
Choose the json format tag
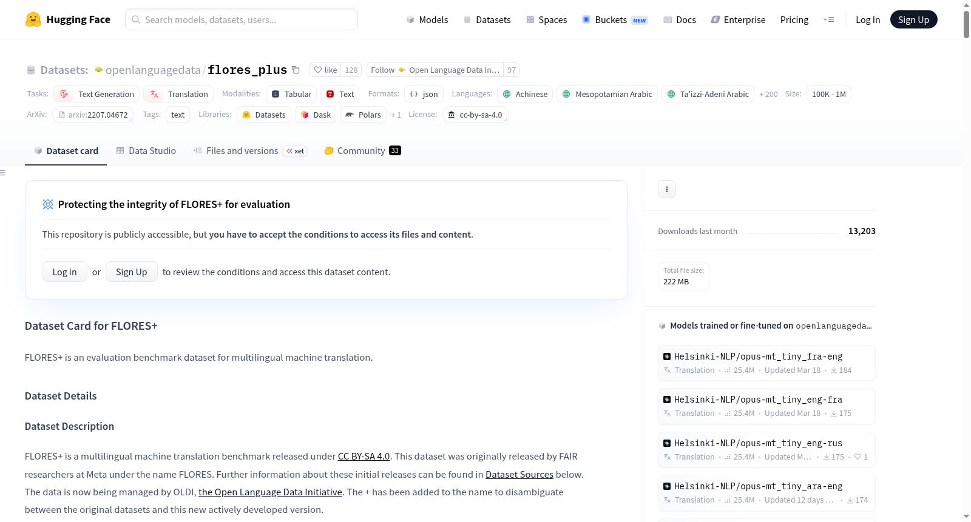[424, 94]
